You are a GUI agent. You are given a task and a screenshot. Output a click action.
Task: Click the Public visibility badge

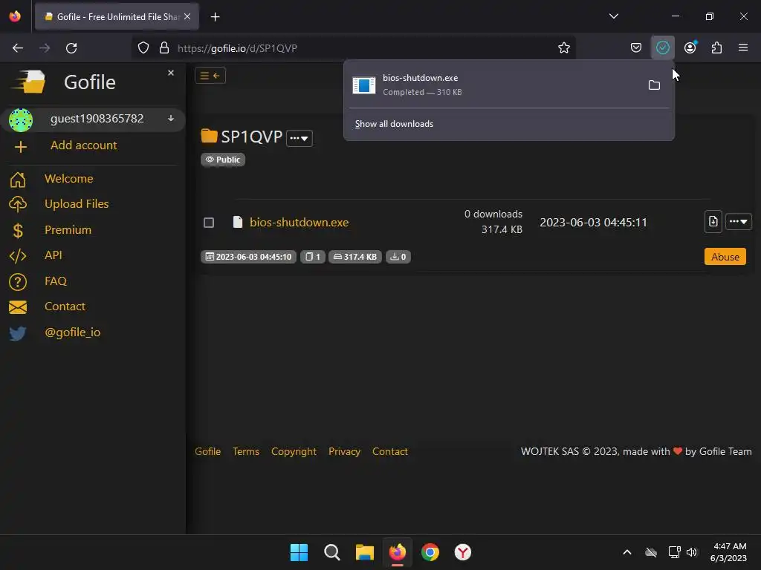(223, 160)
